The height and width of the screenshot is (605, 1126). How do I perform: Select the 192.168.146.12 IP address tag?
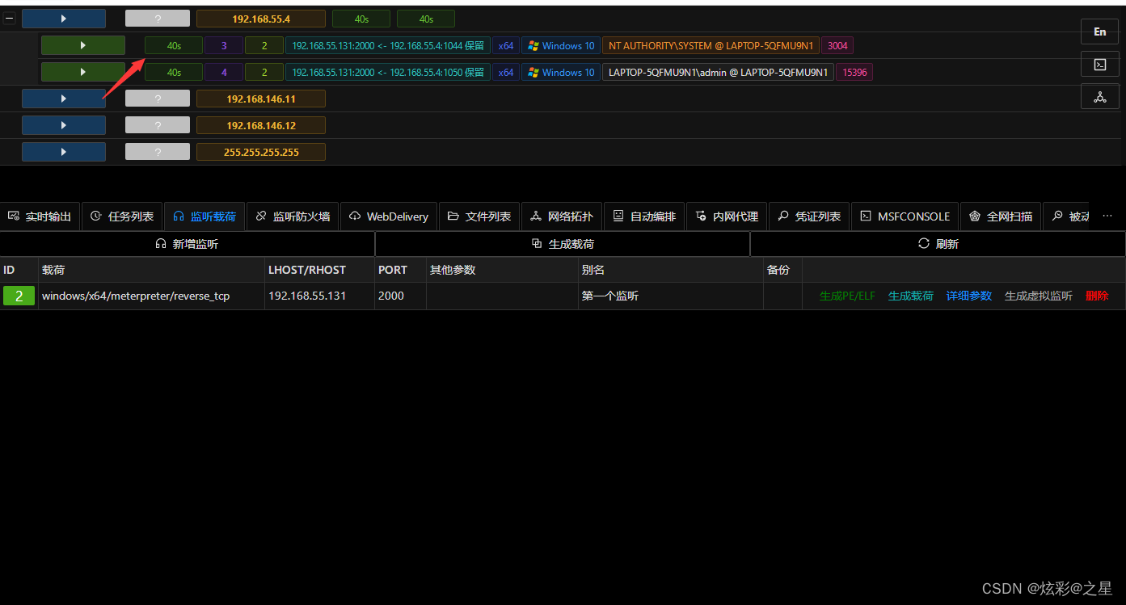click(x=261, y=125)
